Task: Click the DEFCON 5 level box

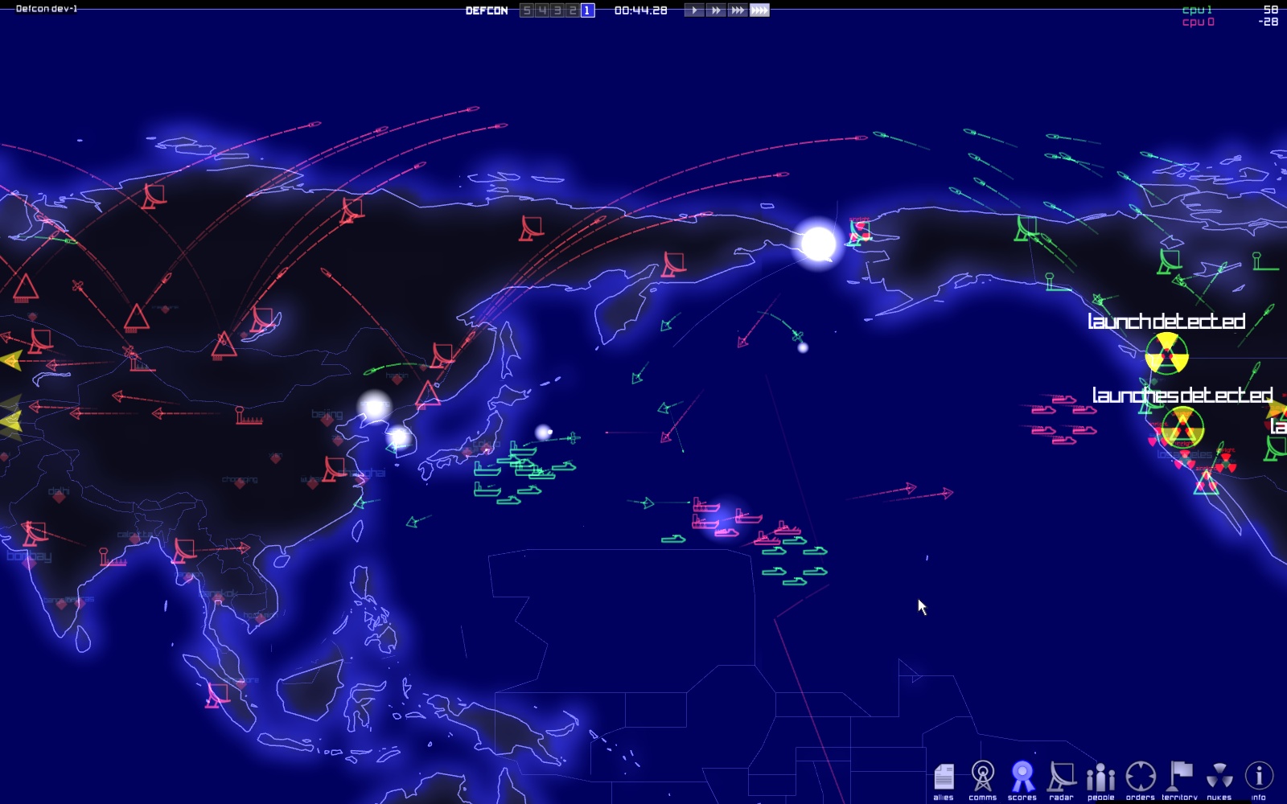Action: (527, 10)
